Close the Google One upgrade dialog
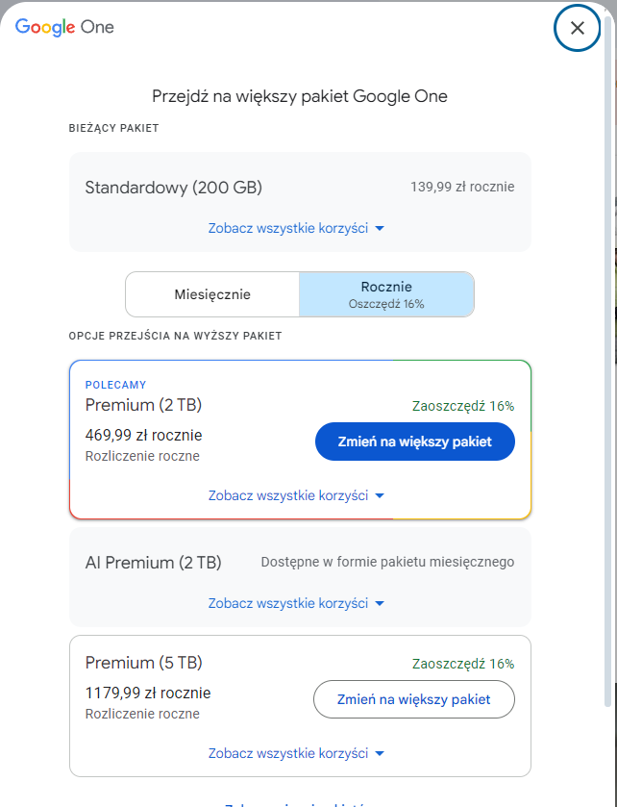This screenshot has height=807, width=617. [x=577, y=28]
